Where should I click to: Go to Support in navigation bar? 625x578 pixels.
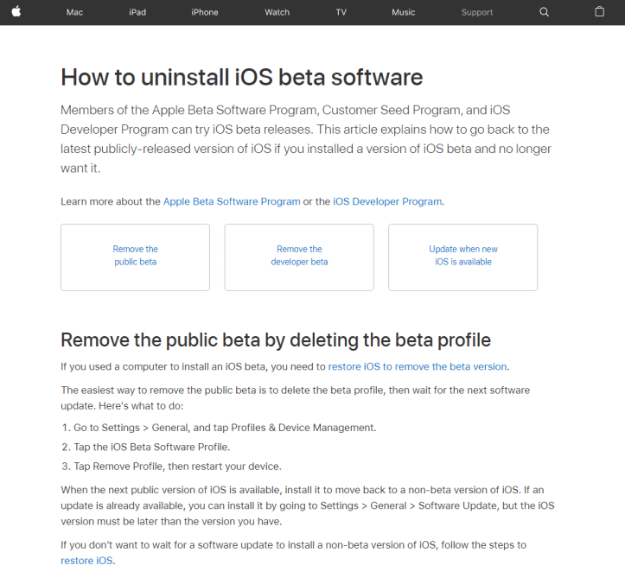pos(476,12)
